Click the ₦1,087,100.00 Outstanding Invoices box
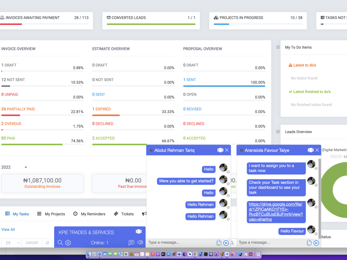This screenshot has width=347, height=260. pyautogui.click(x=42, y=183)
